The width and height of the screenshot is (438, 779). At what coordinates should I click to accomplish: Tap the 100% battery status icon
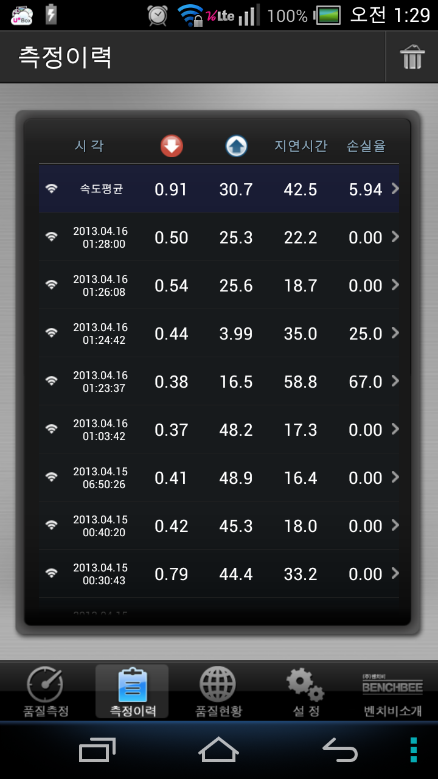tap(328, 15)
